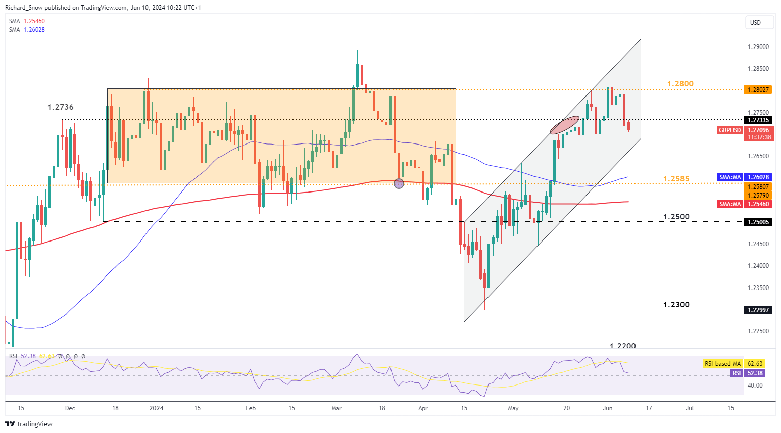Click the 1.2736 level annotation
Image resolution: width=781 pixels, height=433 pixels.
click(x=61, y=107)
